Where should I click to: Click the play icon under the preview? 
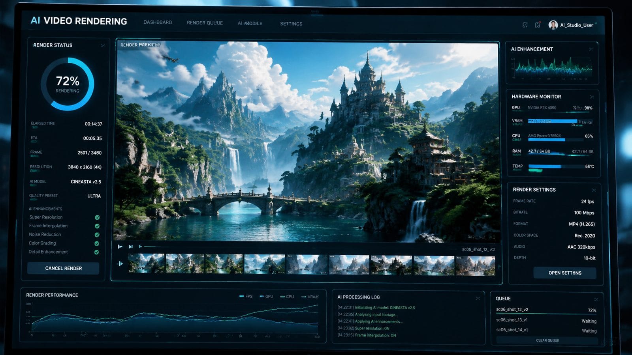pyautogui.click(x=120, y=247)
